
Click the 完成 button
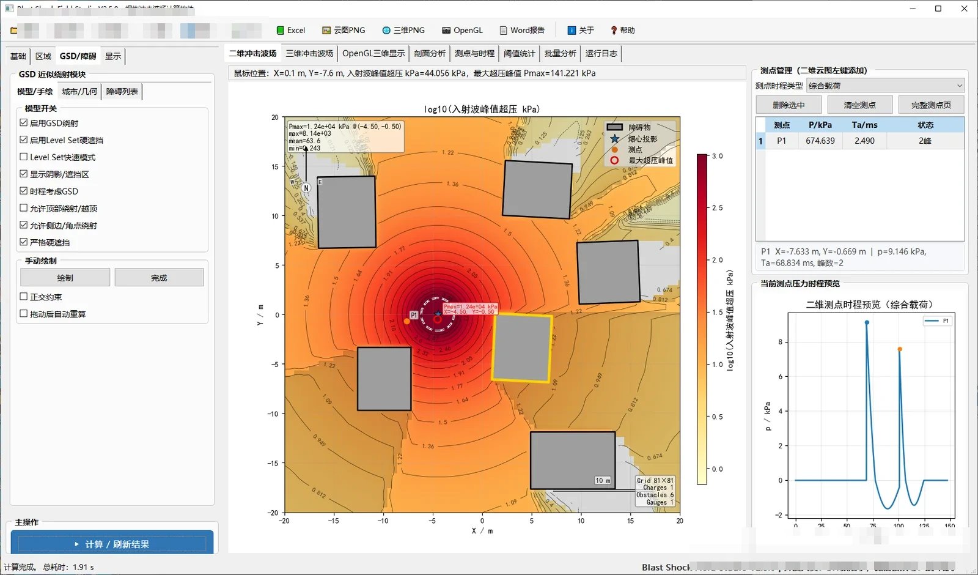[x=159, y=278]
